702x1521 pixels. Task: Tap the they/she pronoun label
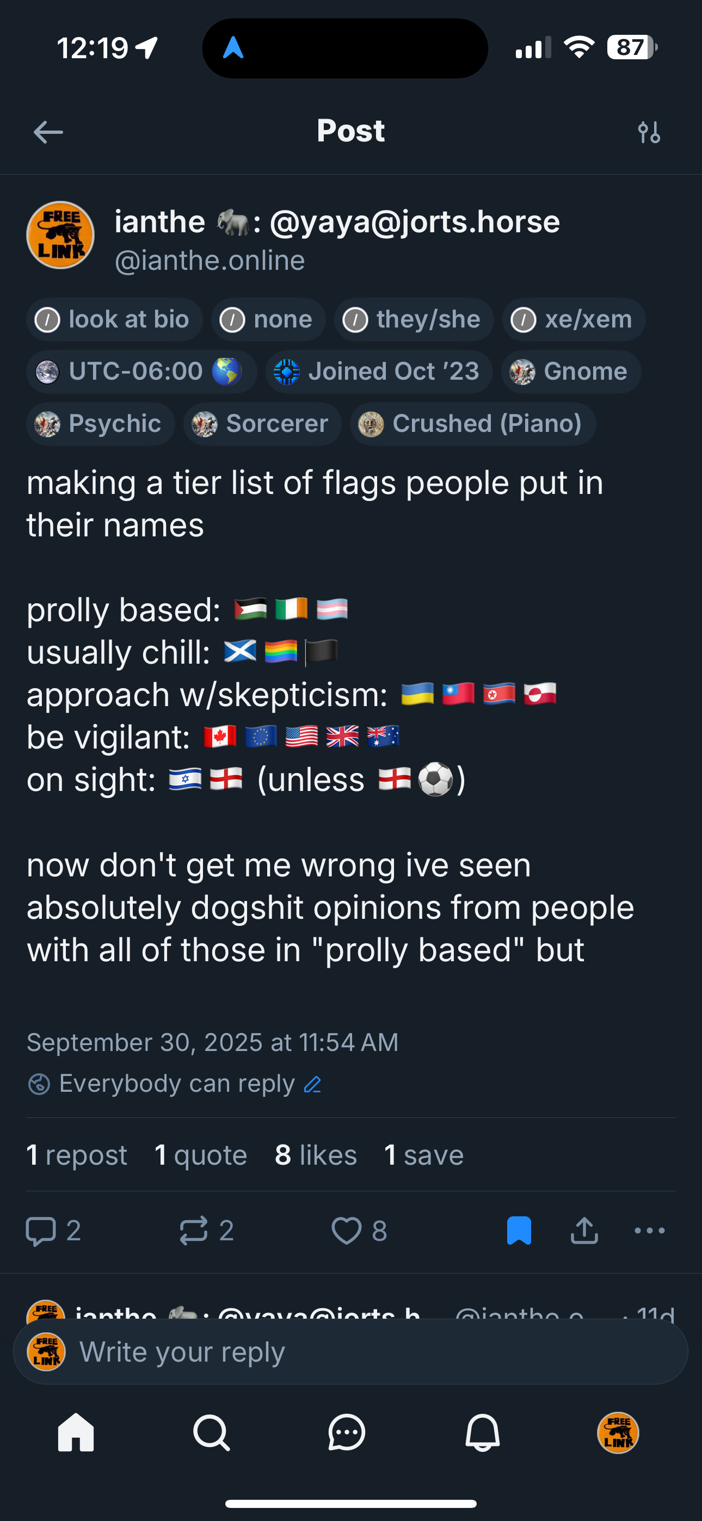click(x=414, y=319)
